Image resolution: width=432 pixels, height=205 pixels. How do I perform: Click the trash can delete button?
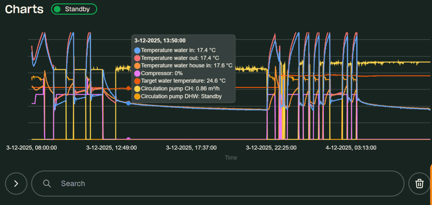pos(420,183)
